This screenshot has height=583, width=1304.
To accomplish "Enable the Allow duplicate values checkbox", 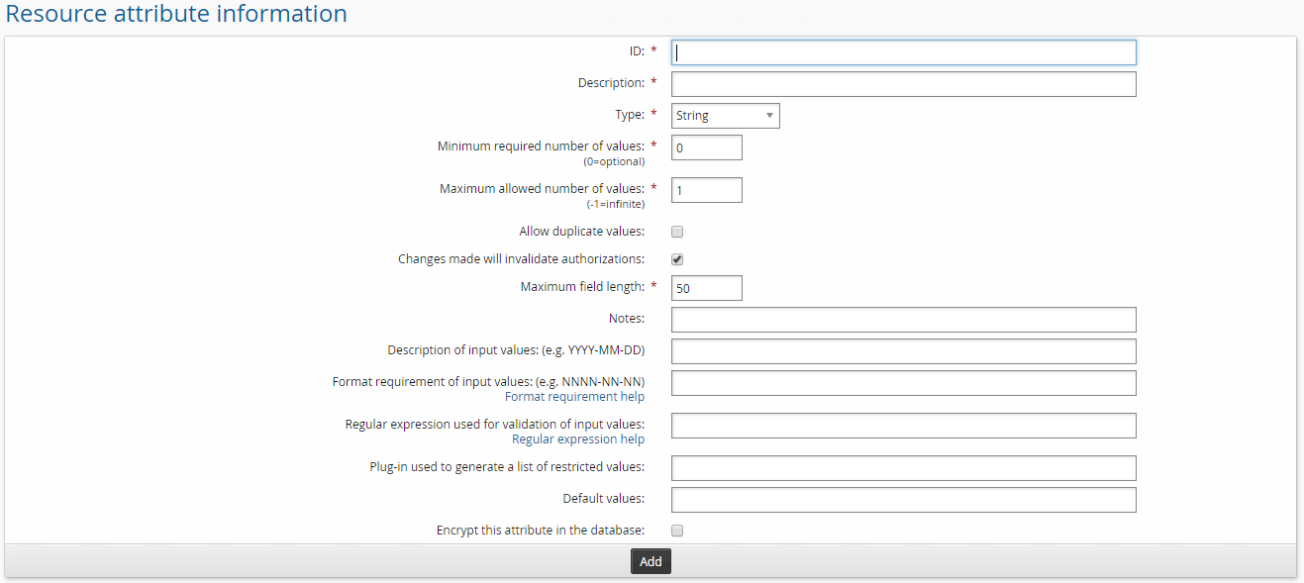I will (x=677, y=232).
